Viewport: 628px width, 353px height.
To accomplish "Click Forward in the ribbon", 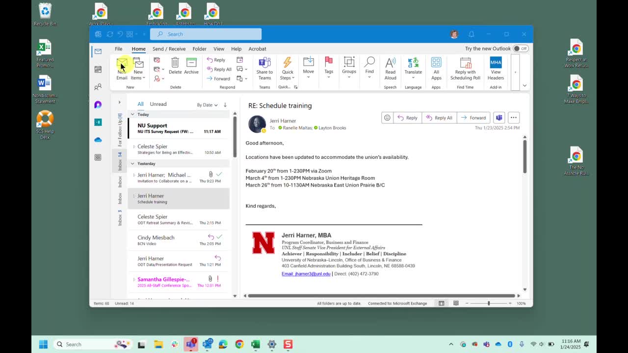I will tap(218, 78).
